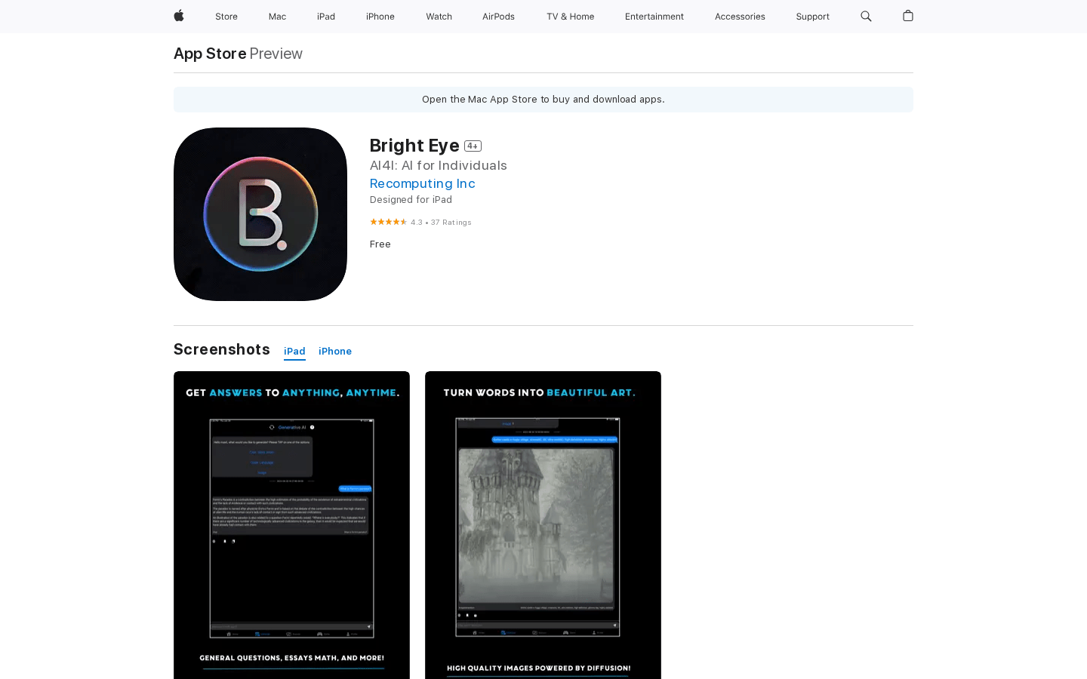Open the AirPods menu
The image size is (1087, 679).
[x=498, y=17]
